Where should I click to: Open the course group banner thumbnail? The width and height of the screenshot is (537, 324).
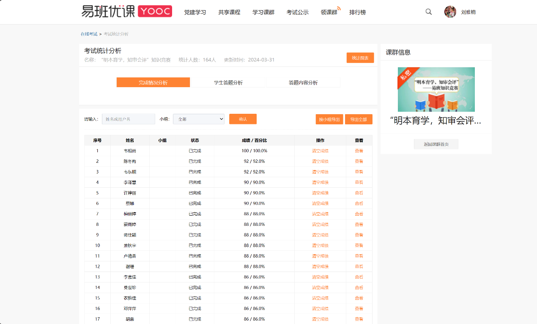point(436,89)
